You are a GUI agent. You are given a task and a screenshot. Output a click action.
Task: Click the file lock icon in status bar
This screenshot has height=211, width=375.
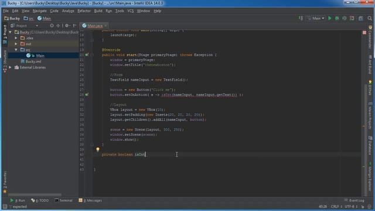363,207
